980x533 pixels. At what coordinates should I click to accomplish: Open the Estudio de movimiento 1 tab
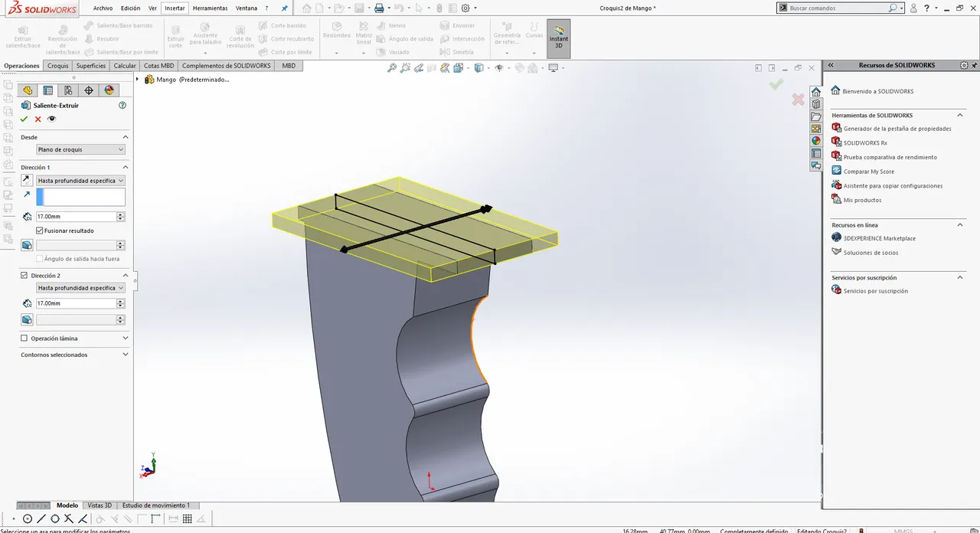coord(156,505)
